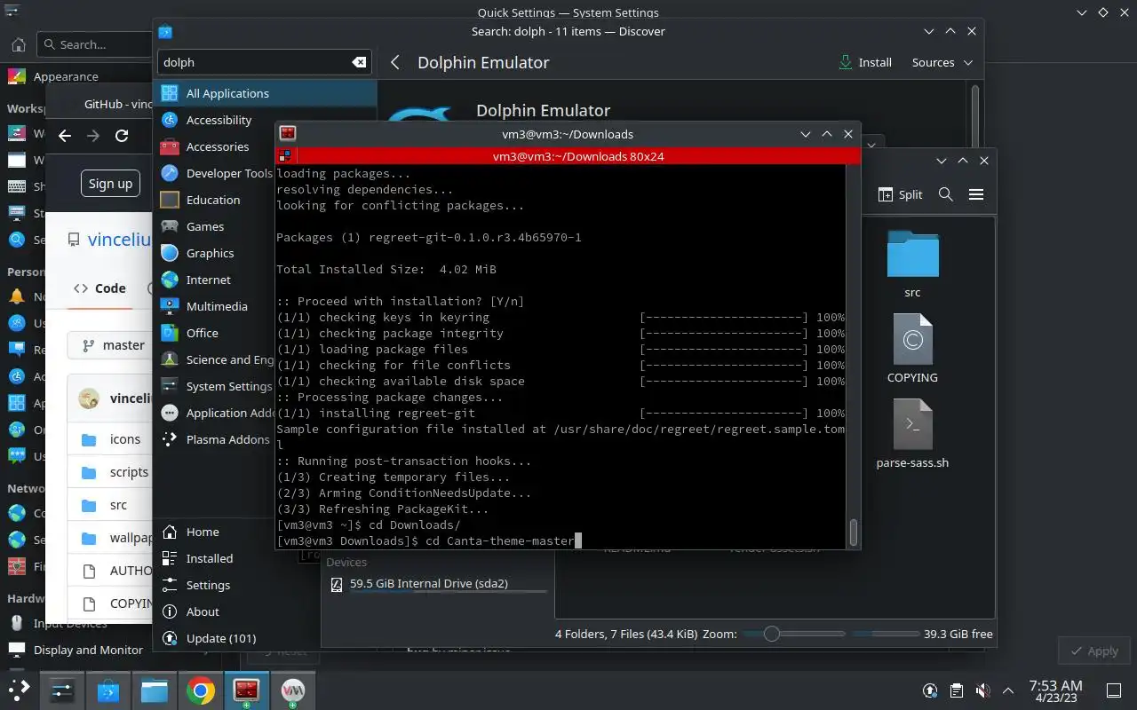1137x710 pixels.
Task: Click the terminal window title bar icon
Action: point(288,134)
